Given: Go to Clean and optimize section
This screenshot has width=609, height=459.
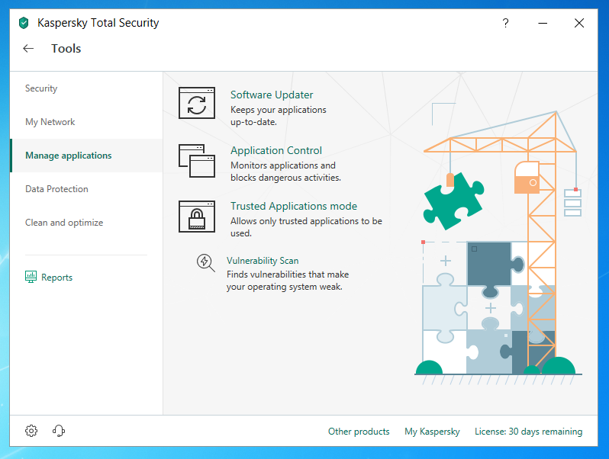Looking at the screenshot, I should 64,223.
